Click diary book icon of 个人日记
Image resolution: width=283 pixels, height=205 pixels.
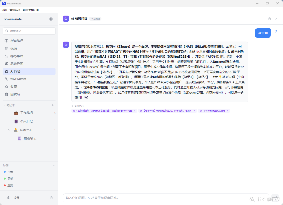click(16, 121)
